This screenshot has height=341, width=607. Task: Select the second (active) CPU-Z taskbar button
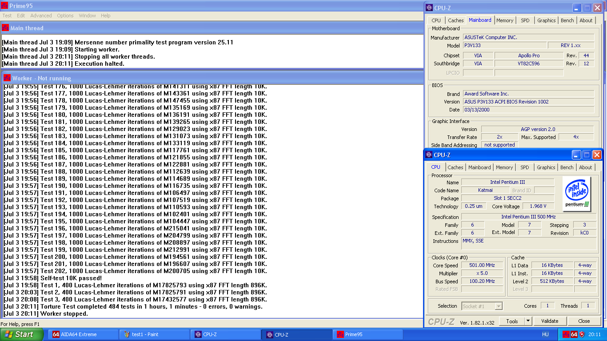point(297,334)
